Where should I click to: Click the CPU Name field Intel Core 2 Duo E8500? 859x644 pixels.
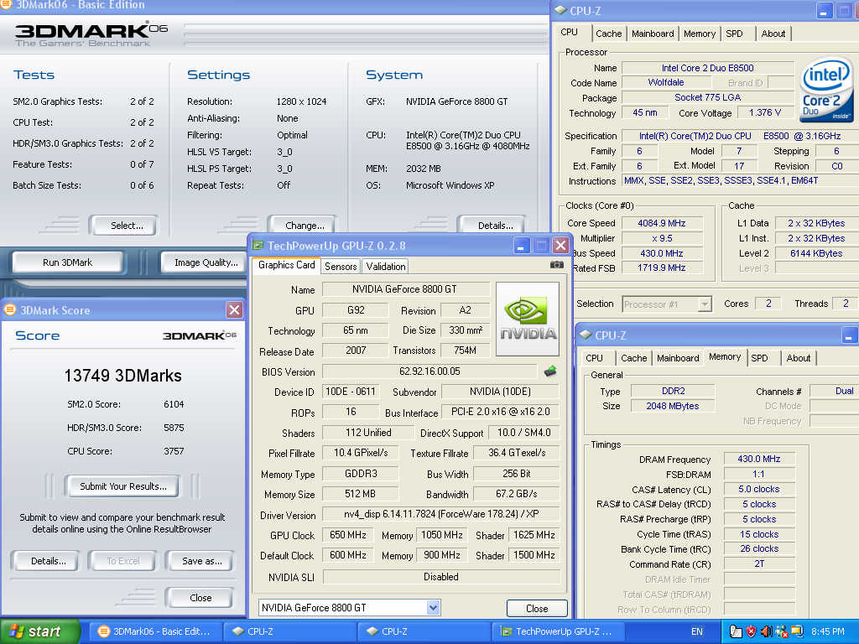[707, 68]
